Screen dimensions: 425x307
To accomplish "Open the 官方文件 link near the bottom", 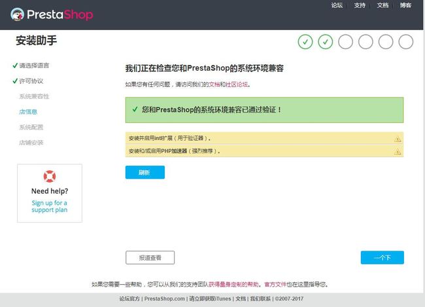I will click(x=275, y=284).
